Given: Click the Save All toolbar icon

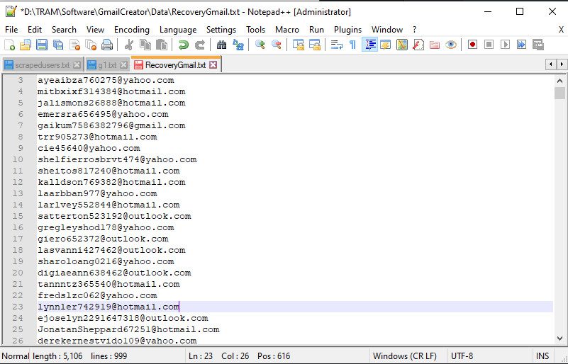Looking at the screenshot, I should pyautogui.click(x=57, y=45).
